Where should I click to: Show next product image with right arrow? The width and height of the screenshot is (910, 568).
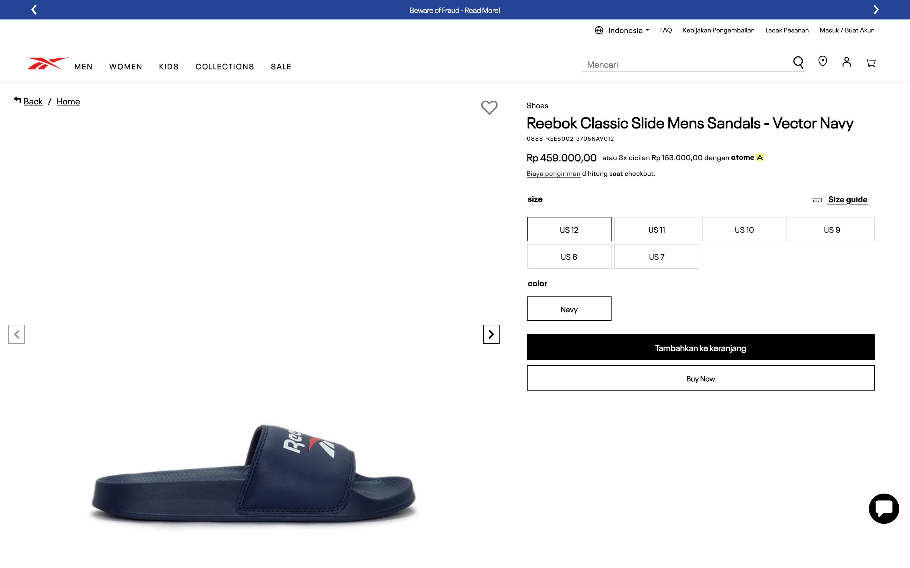[491, 334]
